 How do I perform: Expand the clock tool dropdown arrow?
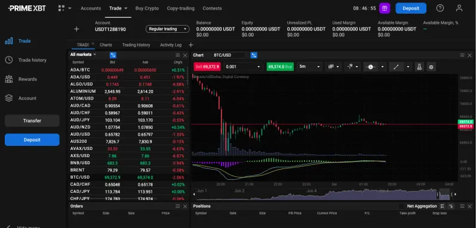[x=382, y=67]
